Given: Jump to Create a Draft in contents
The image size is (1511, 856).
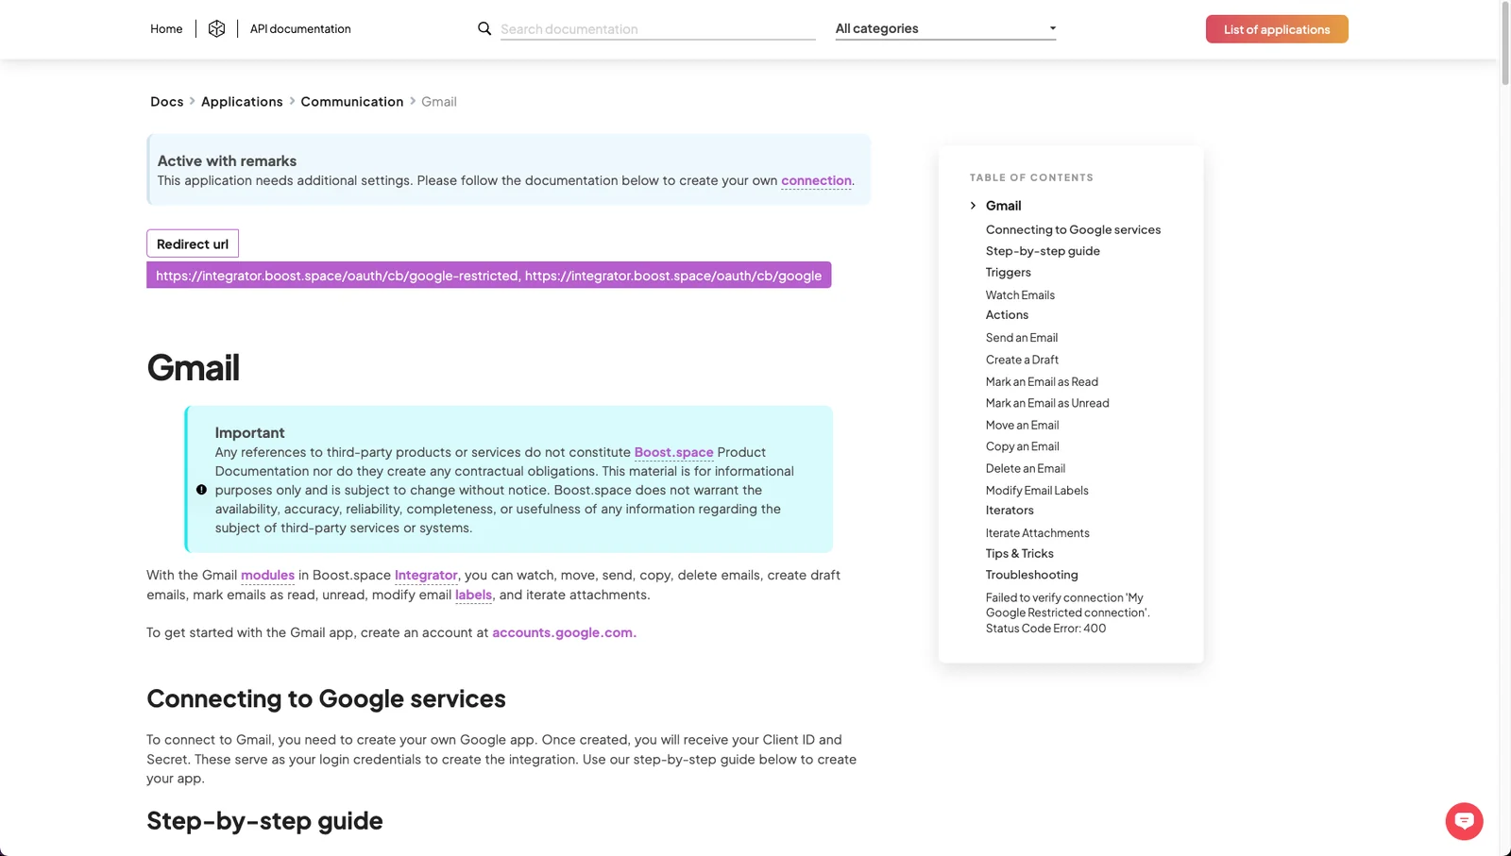Looking at the screenshot, I should tap(1022, 360).
